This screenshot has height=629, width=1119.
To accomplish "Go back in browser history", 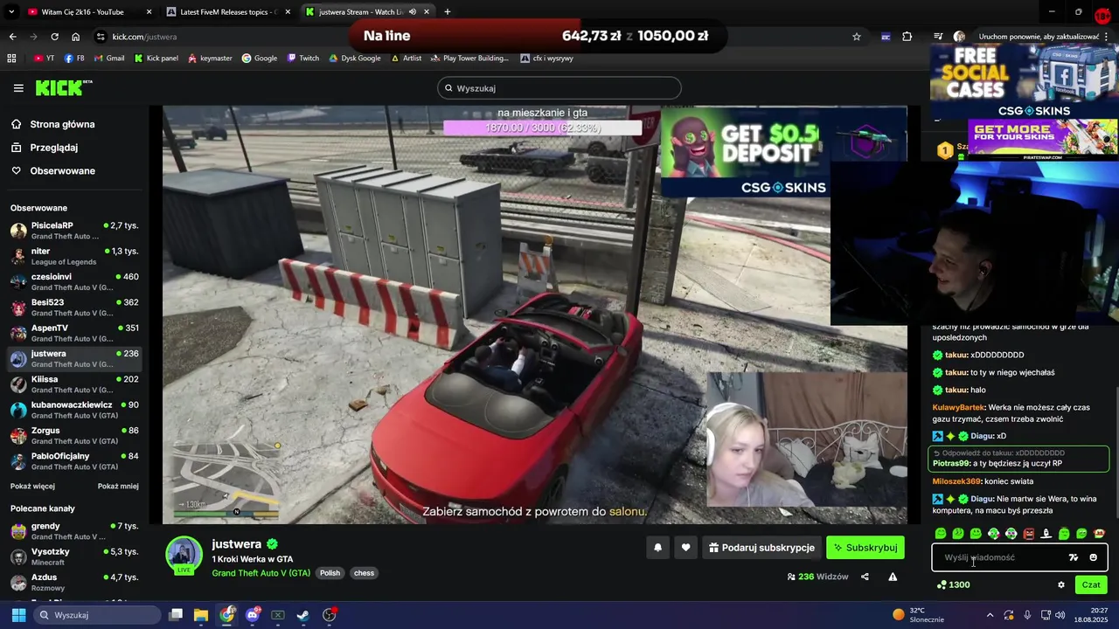I will coord(12,37).
